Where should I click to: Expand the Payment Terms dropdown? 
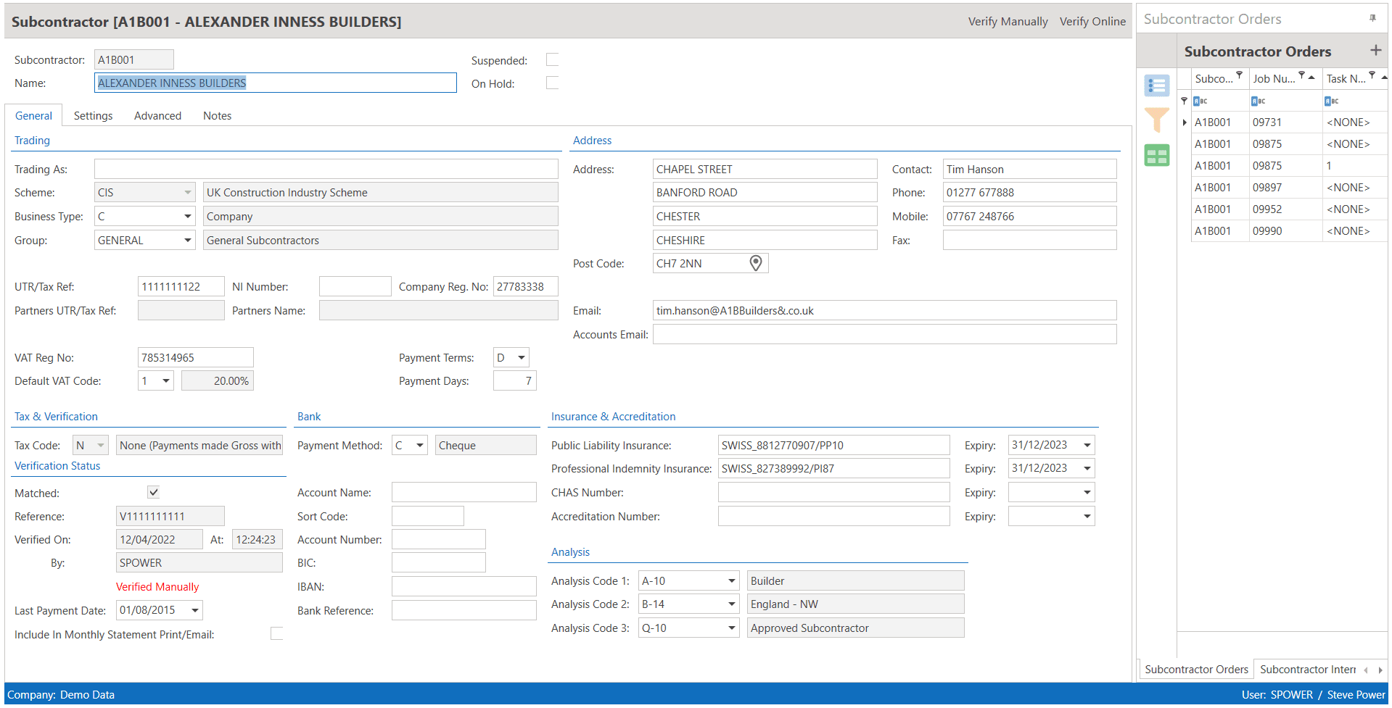[x=521, y=357]
